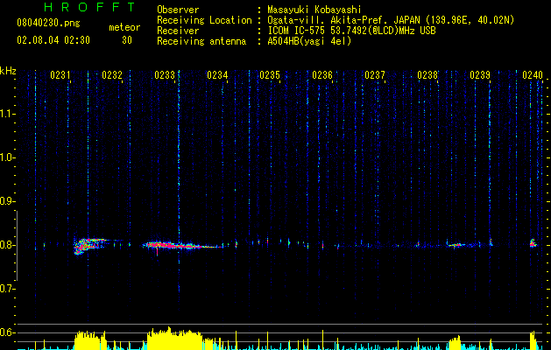Click the 0238 time marker

tap(427, 75)
